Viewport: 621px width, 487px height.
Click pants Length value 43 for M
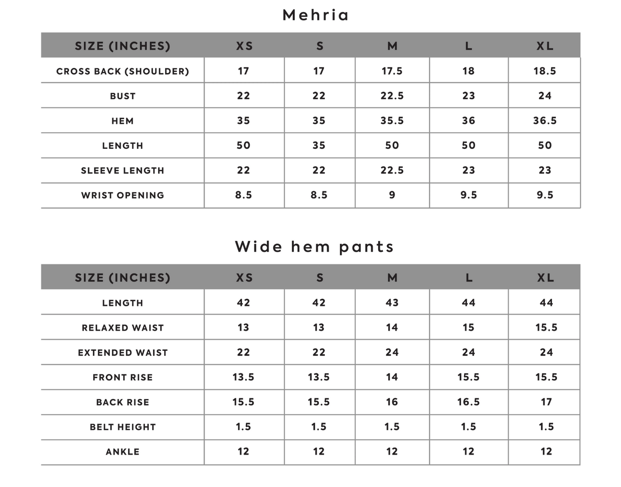(x=392, y=303)
